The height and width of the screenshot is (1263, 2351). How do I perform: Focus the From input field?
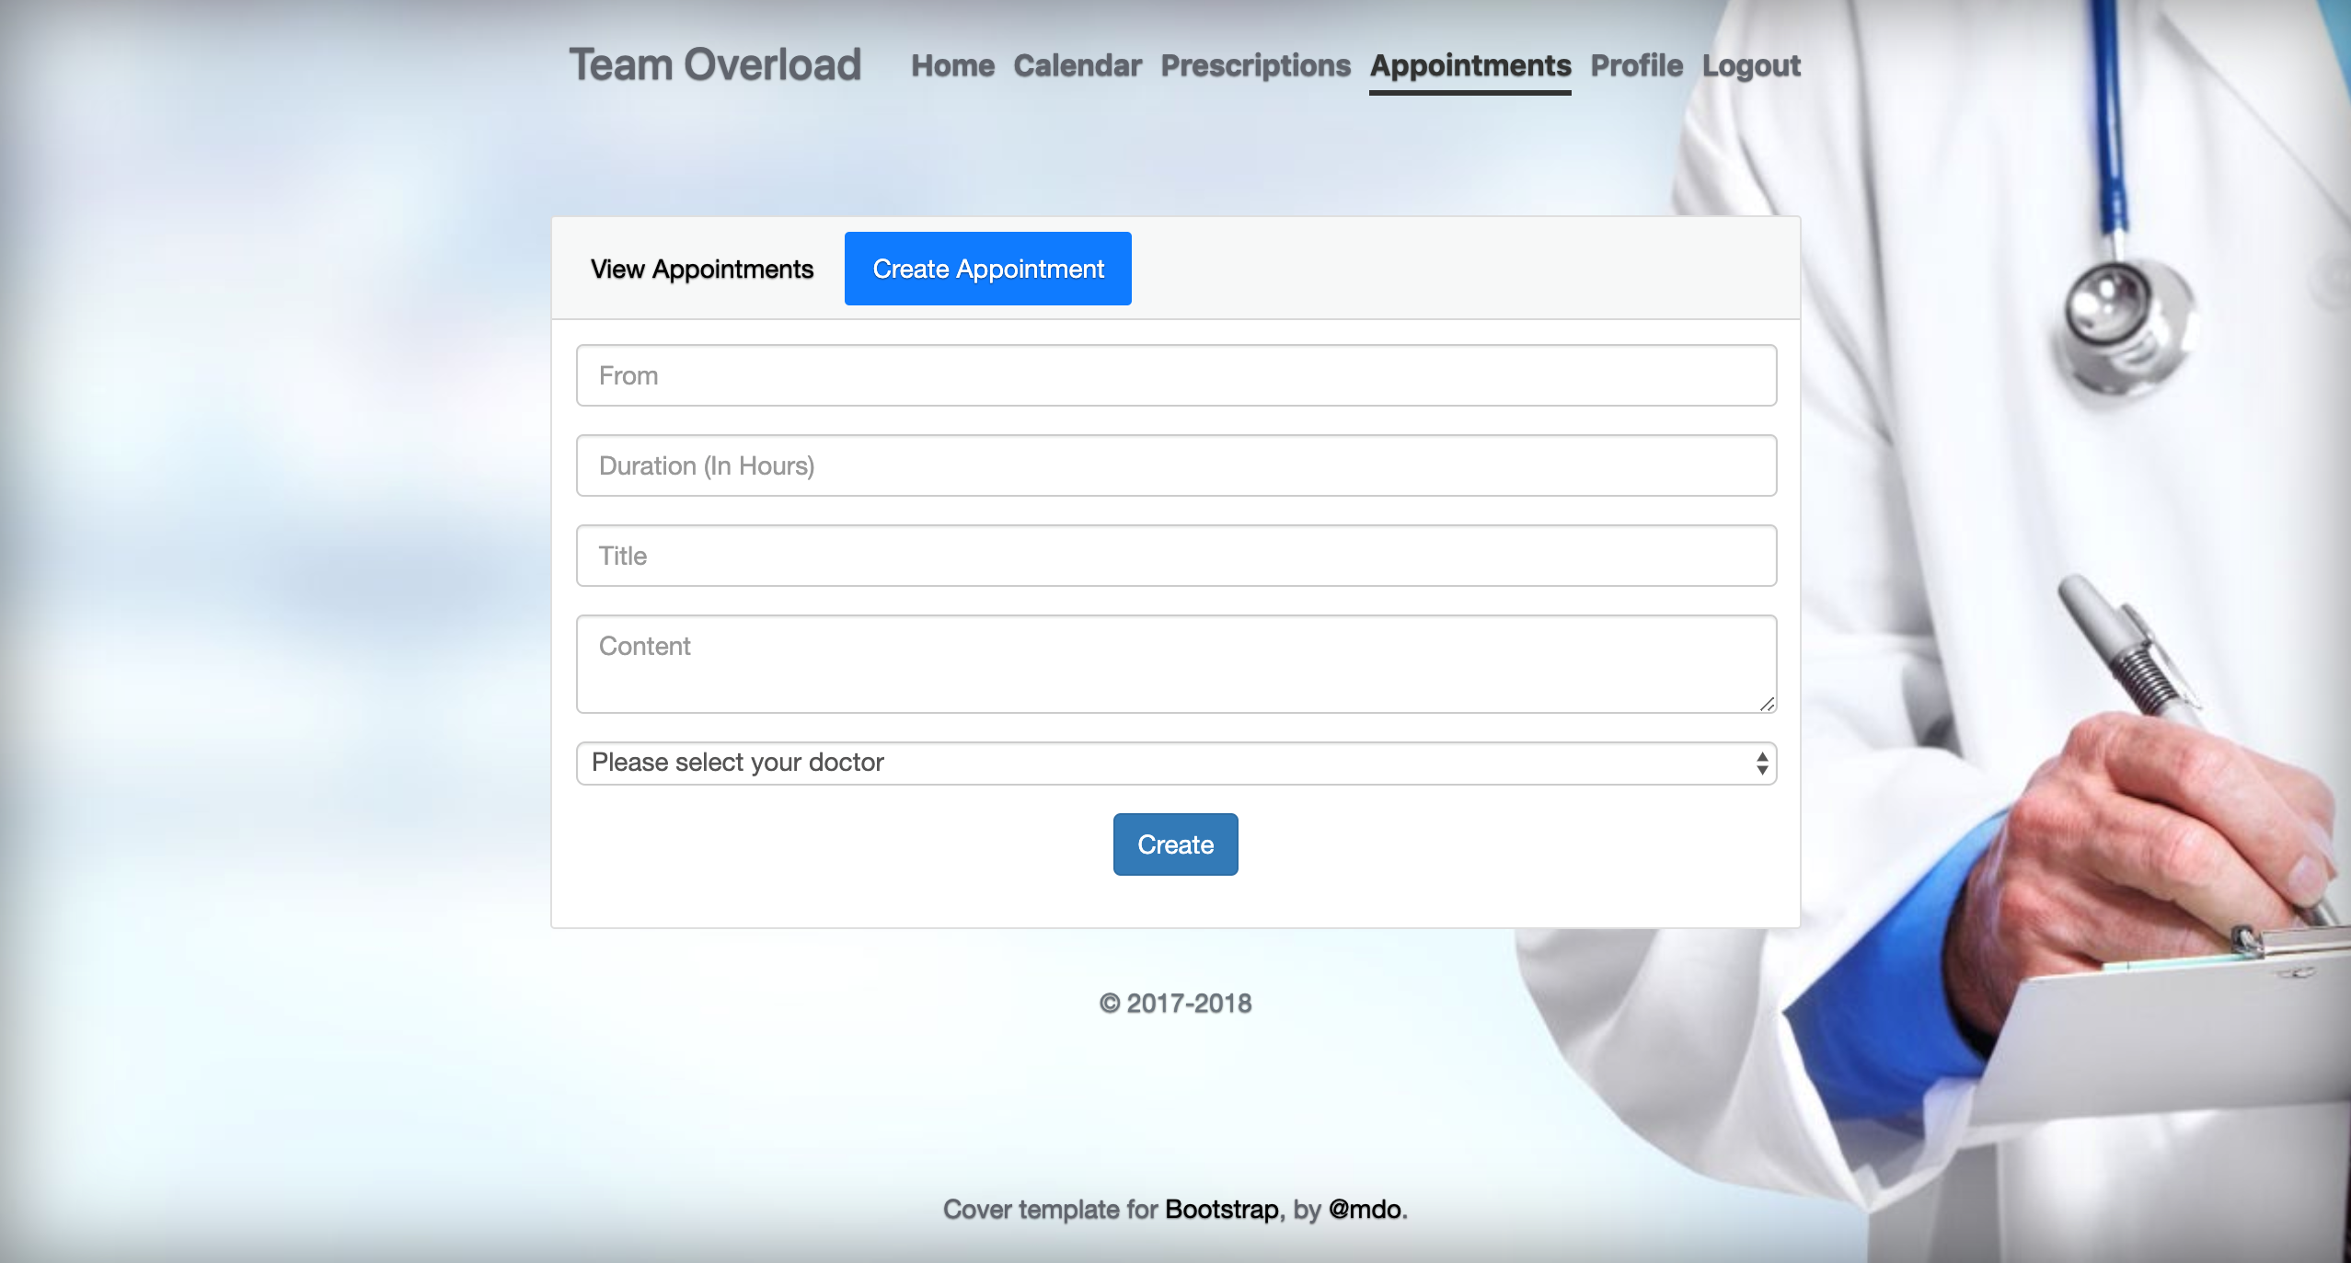tap(1175, 375)
